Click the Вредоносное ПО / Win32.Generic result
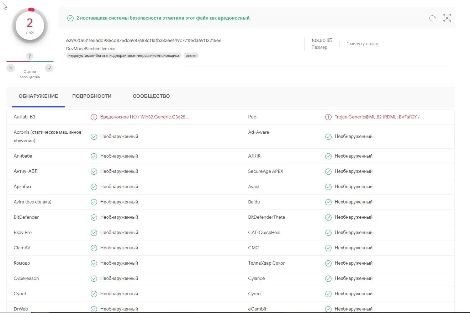The height and width of the screenshot is (313, 470). click(x=144, y=117)
